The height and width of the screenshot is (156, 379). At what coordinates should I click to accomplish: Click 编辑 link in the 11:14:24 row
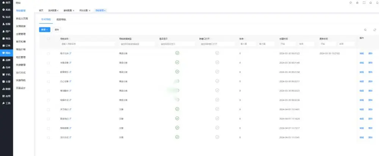362,119
